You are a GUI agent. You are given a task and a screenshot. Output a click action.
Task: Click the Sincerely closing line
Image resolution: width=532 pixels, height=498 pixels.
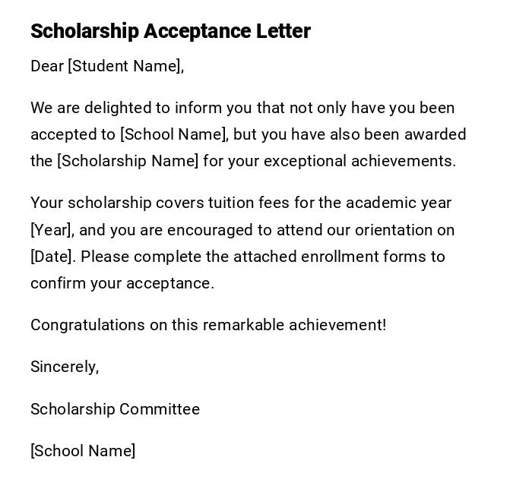65,367
